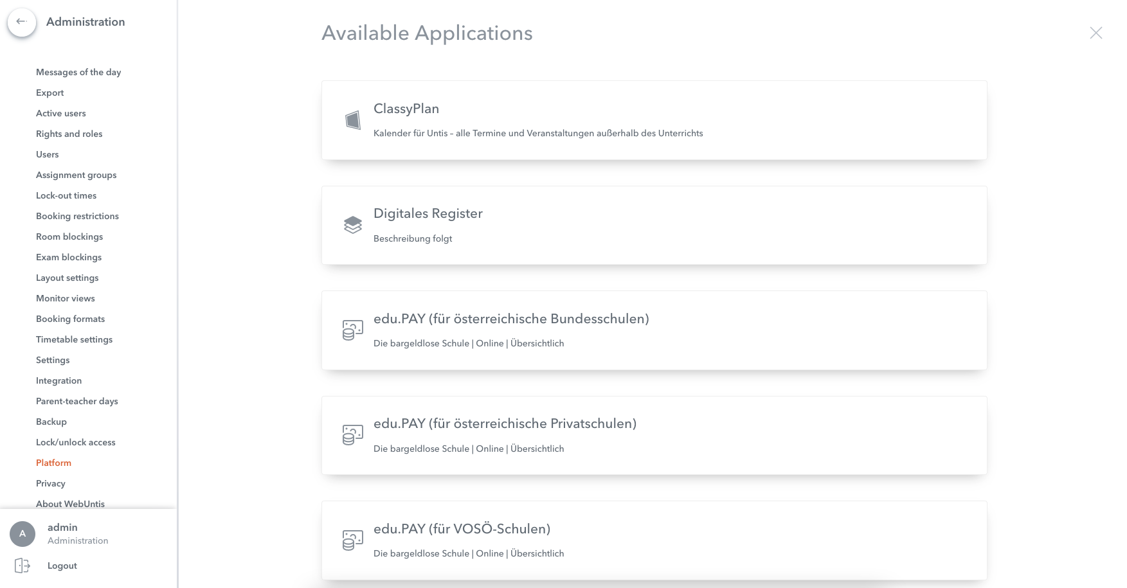The image size is (1127, 588).
Task: Open Lock/unlock access
Action: tap(76, 442)
